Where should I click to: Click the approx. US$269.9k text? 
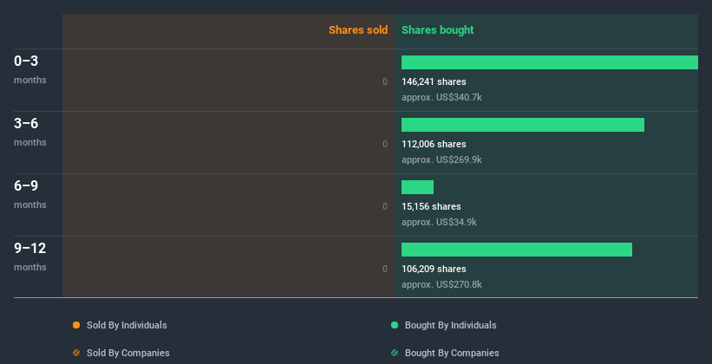[x=441, y=159]
